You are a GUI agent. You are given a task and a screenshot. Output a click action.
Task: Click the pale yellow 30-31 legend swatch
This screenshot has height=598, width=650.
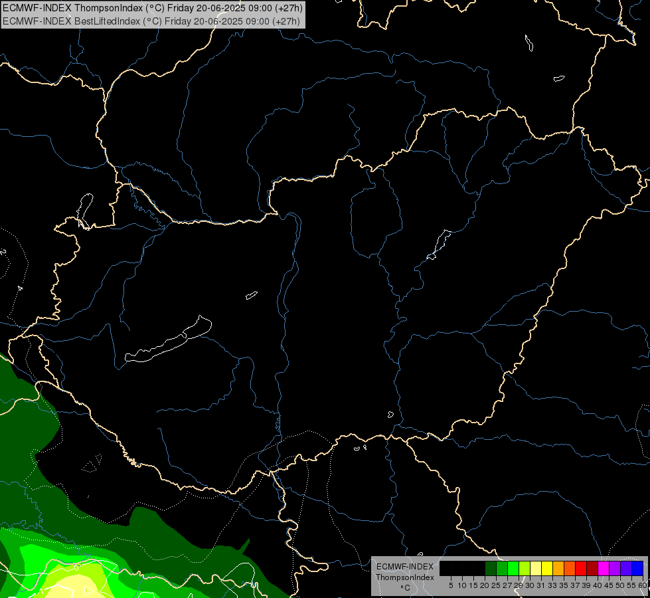click(x=536, y=569)
